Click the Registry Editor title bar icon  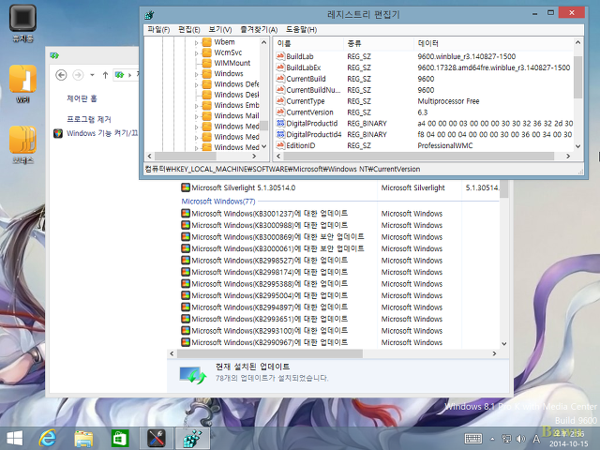coord(149,15)
